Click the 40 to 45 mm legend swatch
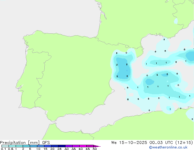194x150 pixels. 83,146
